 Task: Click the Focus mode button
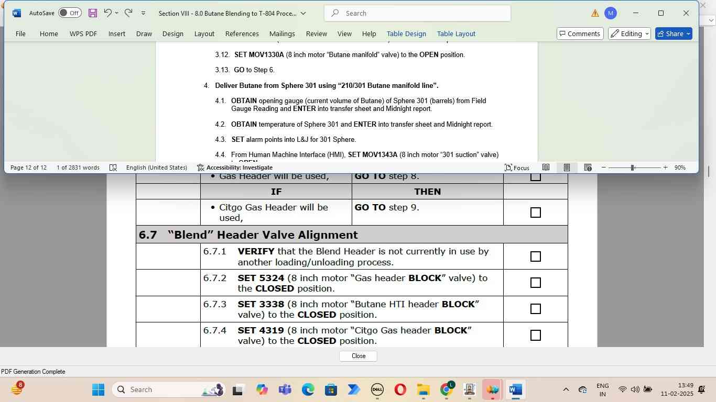pos(517,167)
